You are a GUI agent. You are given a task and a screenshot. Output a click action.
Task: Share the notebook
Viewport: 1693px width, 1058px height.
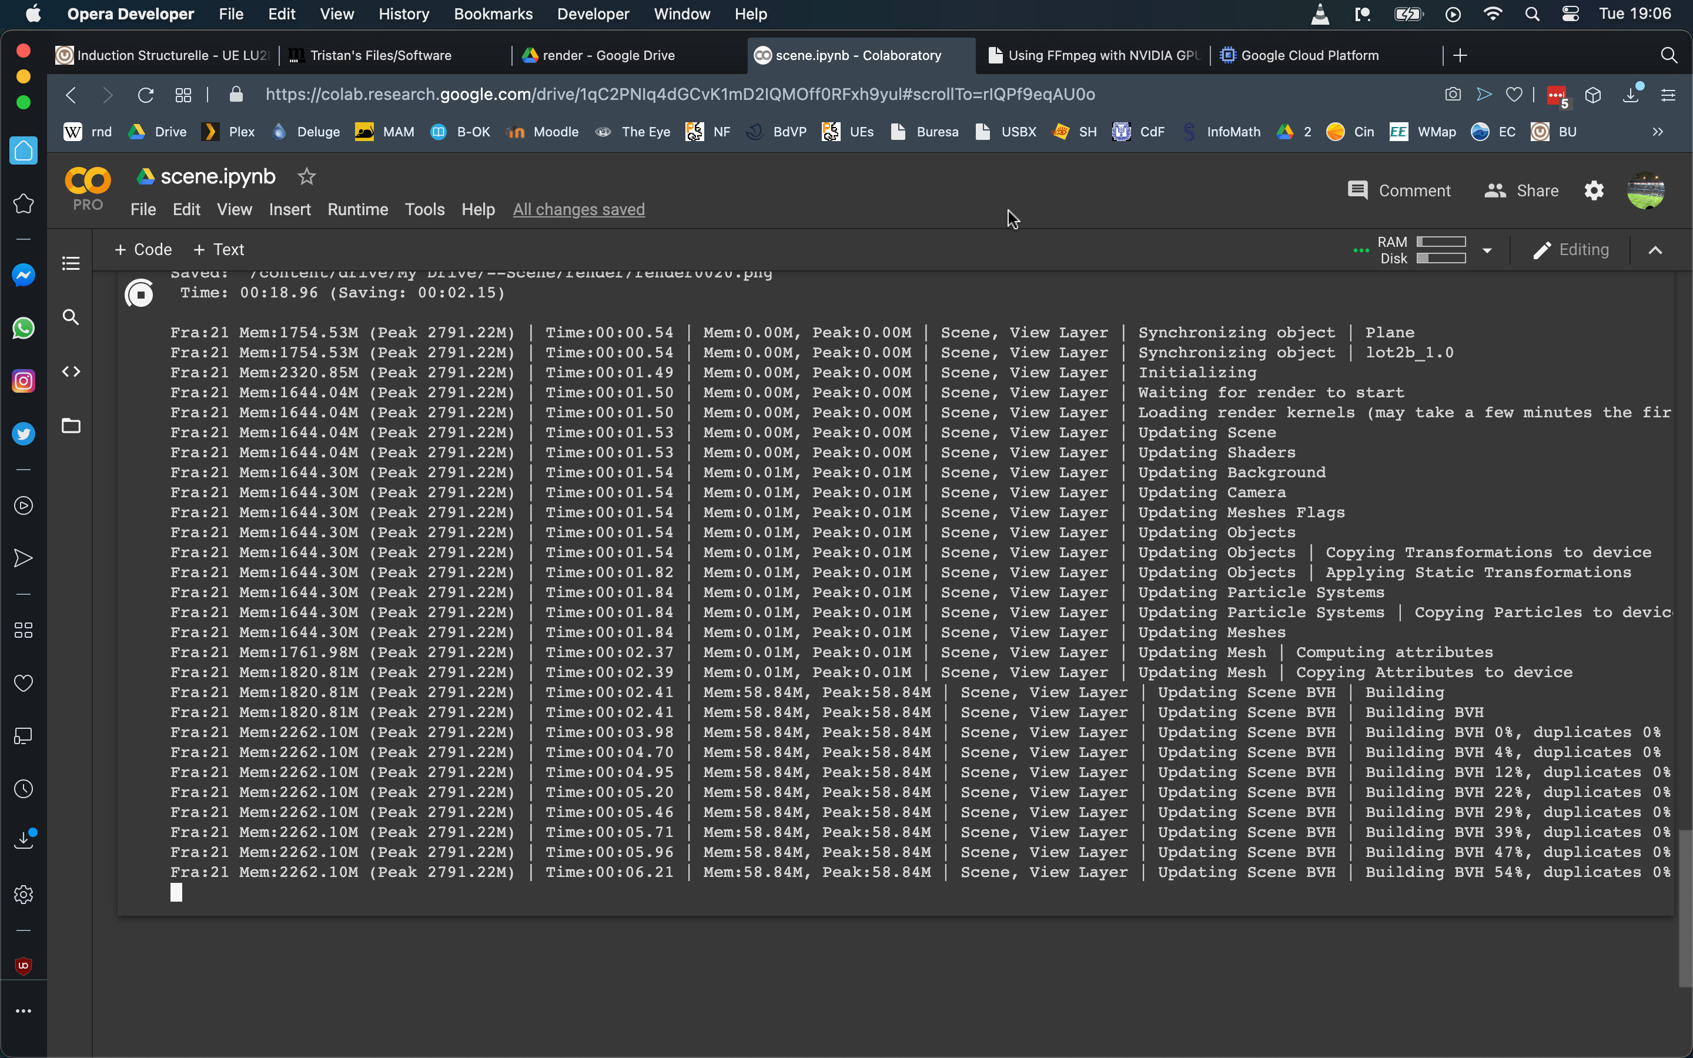(x=1523, y=190)
